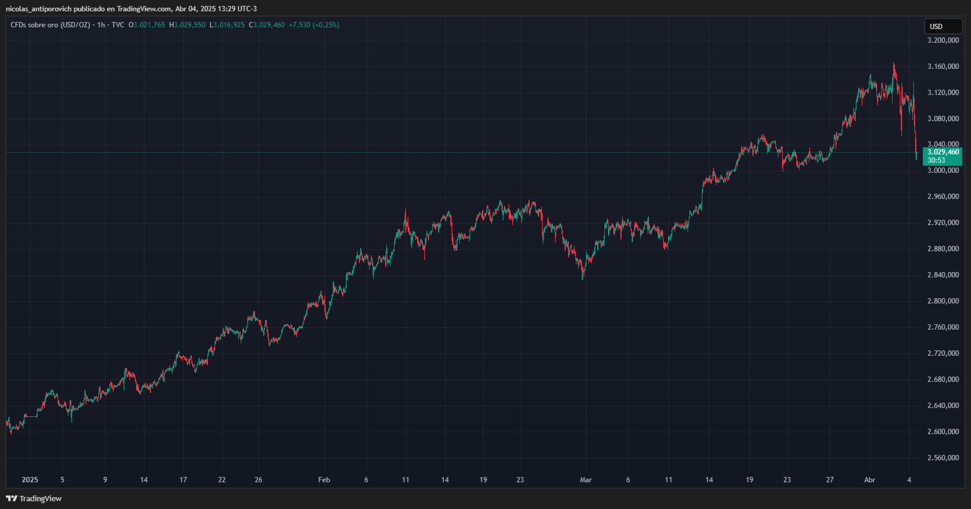Click the 2.800,000 price axis label
This screenshot has width=971, height=509.
(x=943, y=301)
